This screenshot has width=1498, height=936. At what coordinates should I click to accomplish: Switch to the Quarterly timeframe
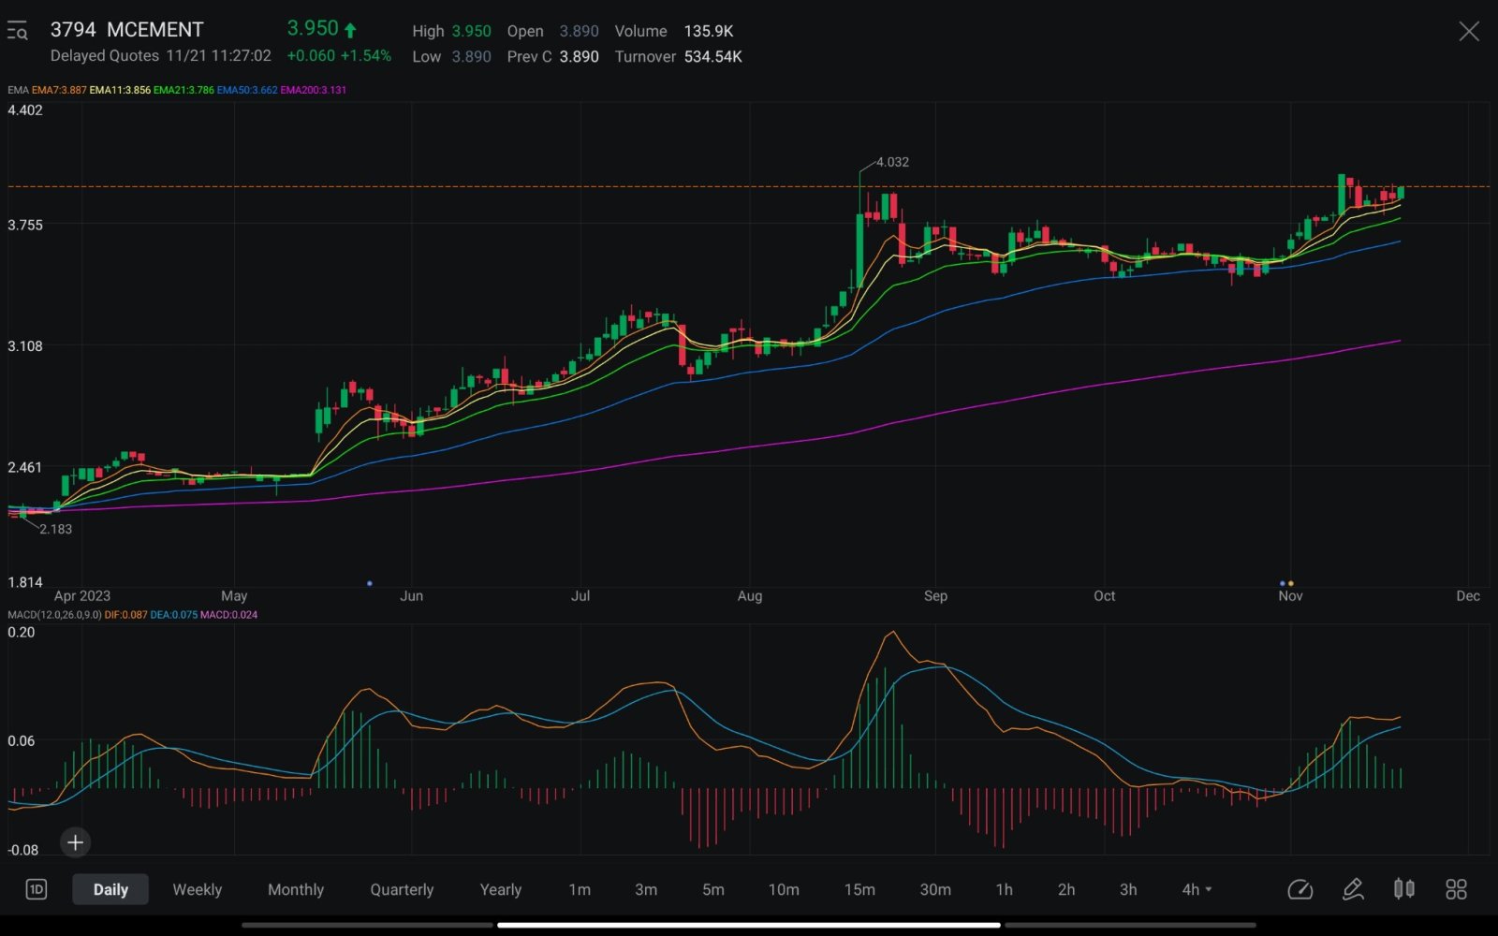(402, 889)
